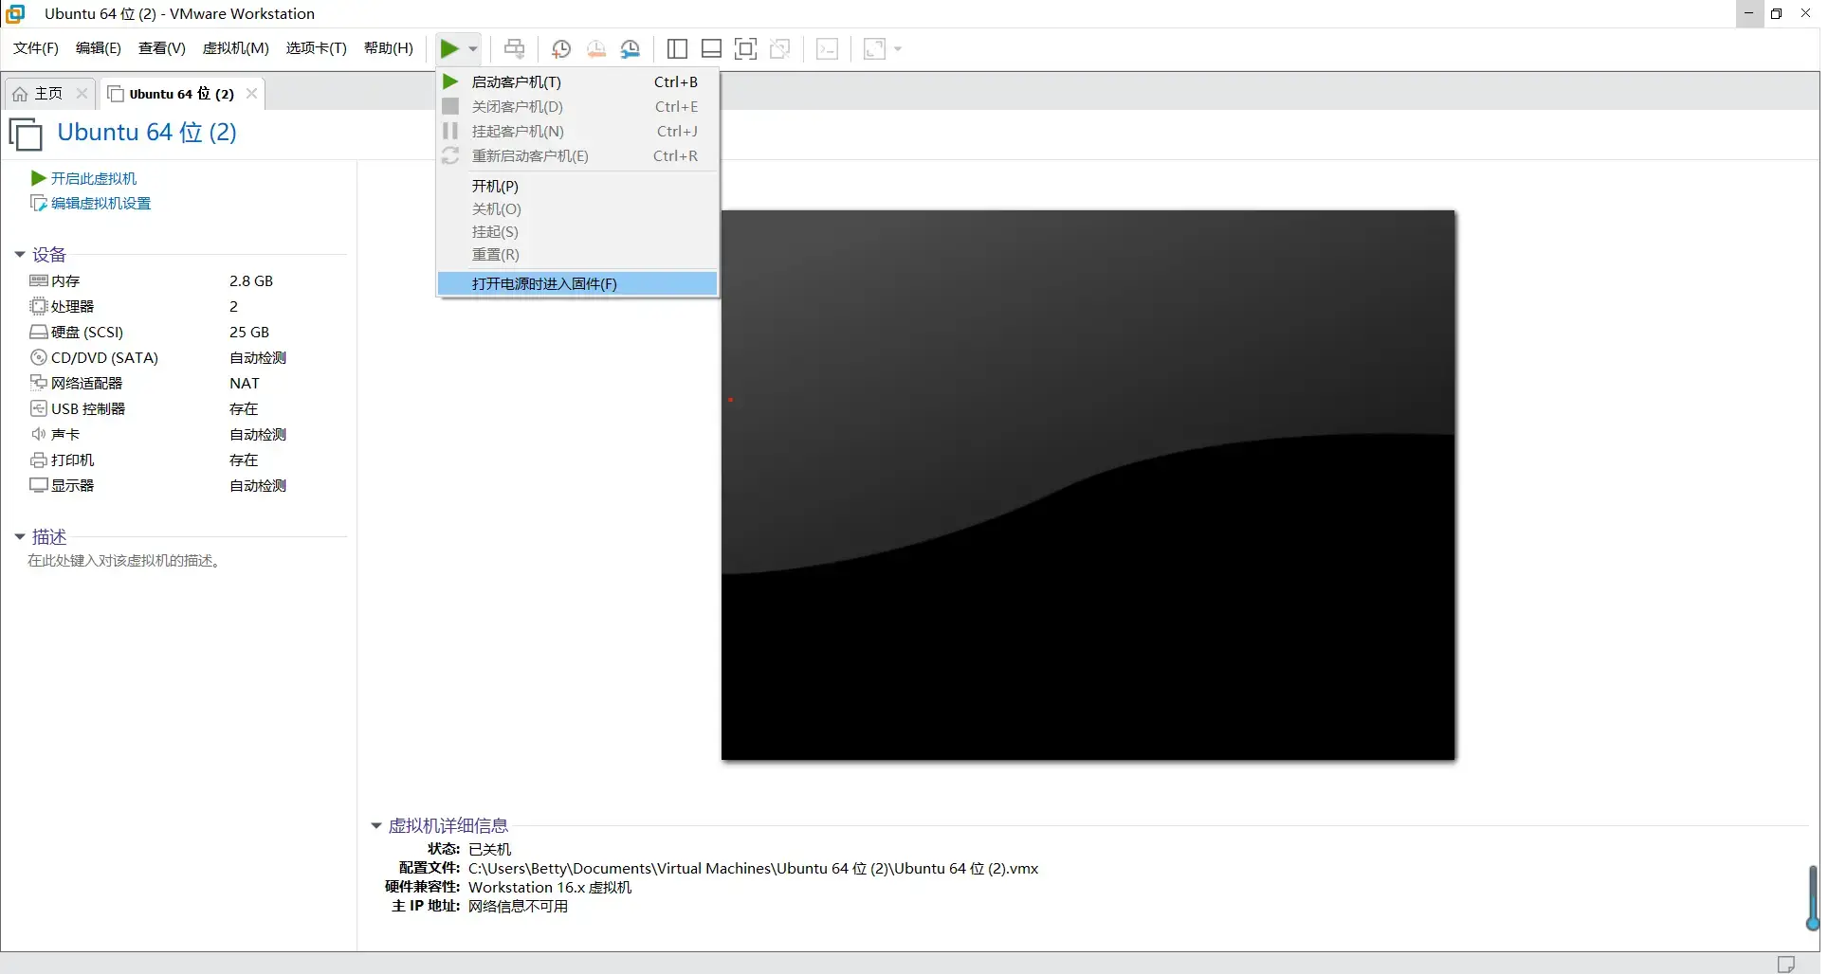Toggle the library sidebar panel icon
The height and width of the screenshot is (974, 1828).
point(677,49)
